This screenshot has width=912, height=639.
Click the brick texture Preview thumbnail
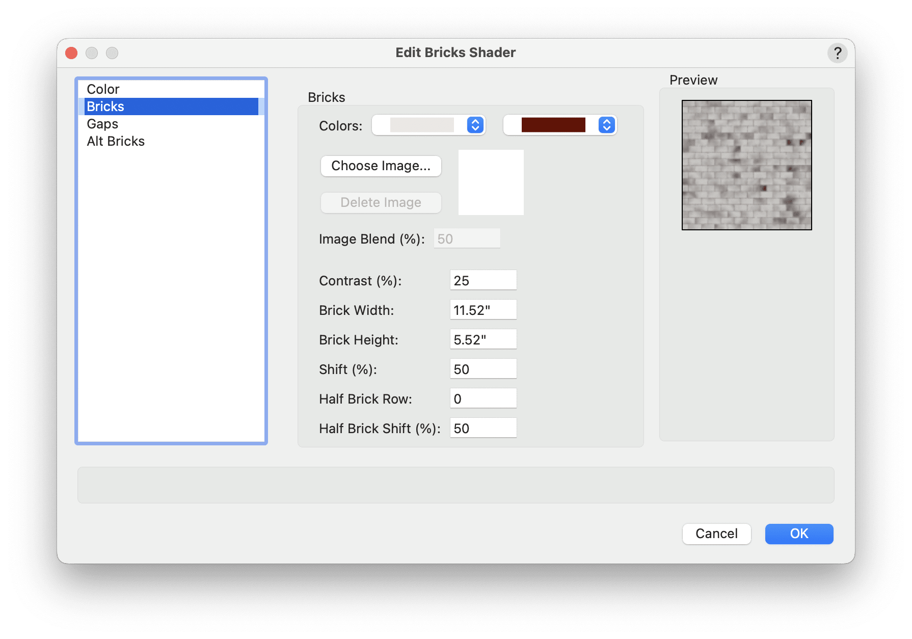[x=746, y=165]
